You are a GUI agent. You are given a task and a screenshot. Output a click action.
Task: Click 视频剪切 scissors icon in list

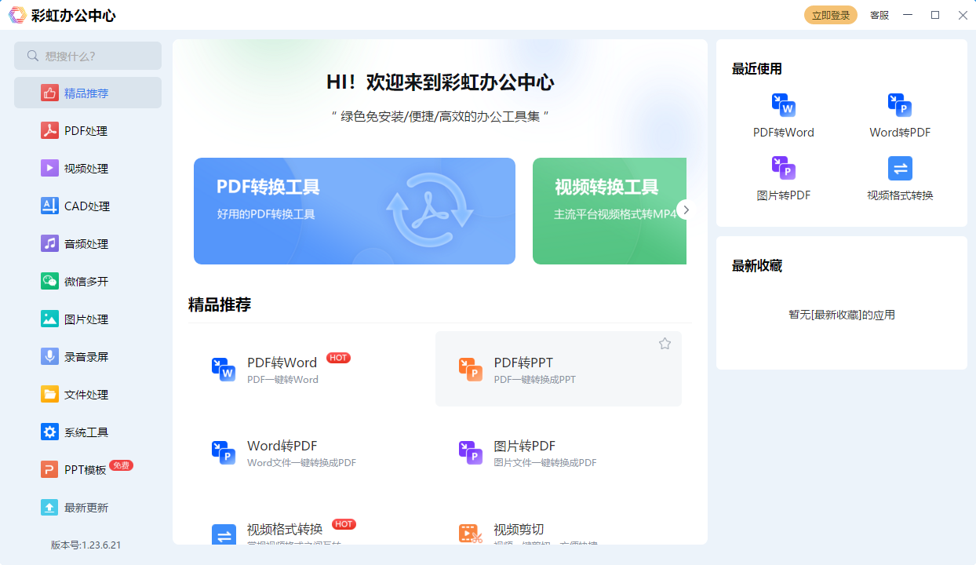point(471,534)
